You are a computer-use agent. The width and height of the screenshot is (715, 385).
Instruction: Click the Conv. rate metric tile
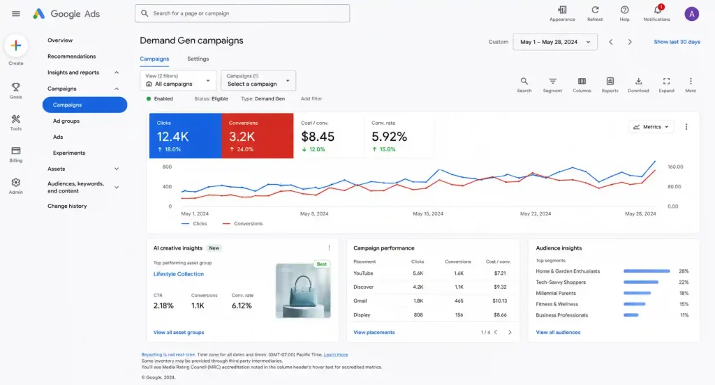[399, 136]
